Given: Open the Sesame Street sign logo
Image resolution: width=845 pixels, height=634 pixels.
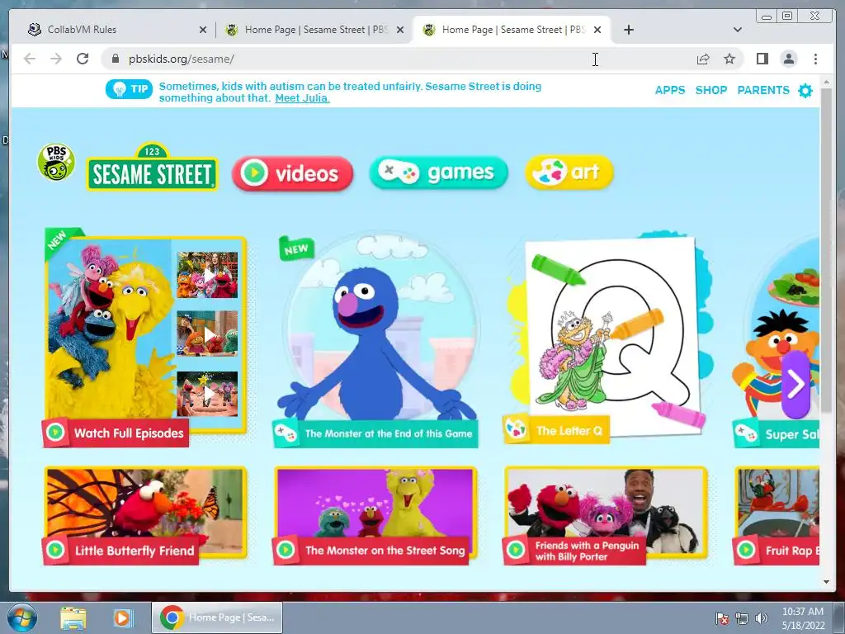Looking at the screenshot, I should [x=152, y=167].
